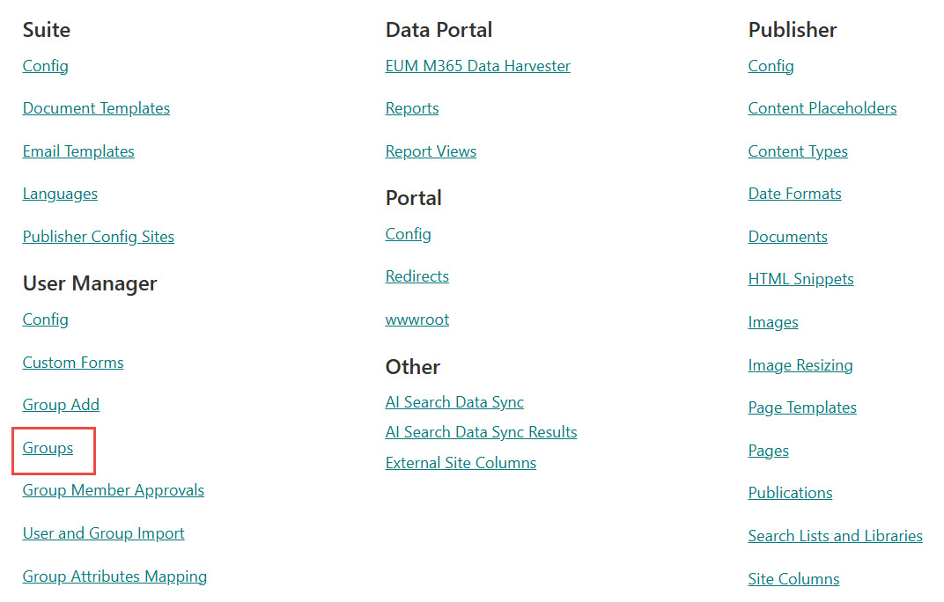The image size is (944, 602).
Task: Open Email Templates link
Action: point(78,151)
